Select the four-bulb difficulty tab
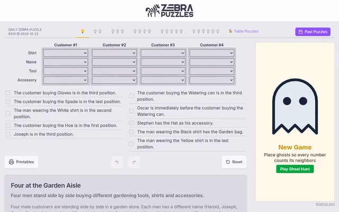This screenshot has width=339, height=212. pyautogui.click(x=142, y=31)
